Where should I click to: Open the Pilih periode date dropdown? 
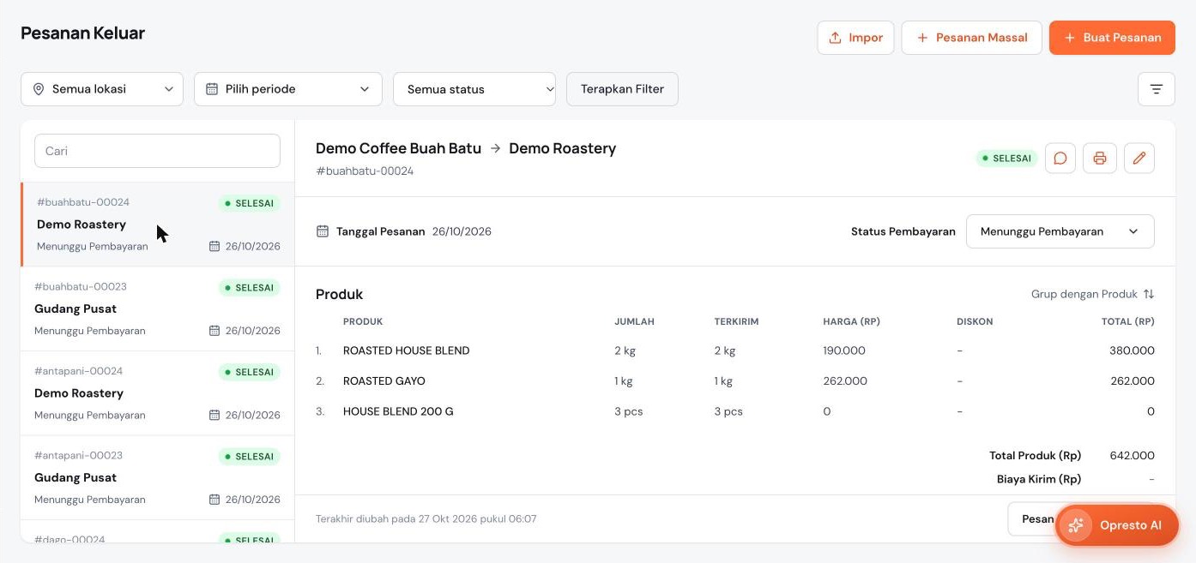(288, 89)
